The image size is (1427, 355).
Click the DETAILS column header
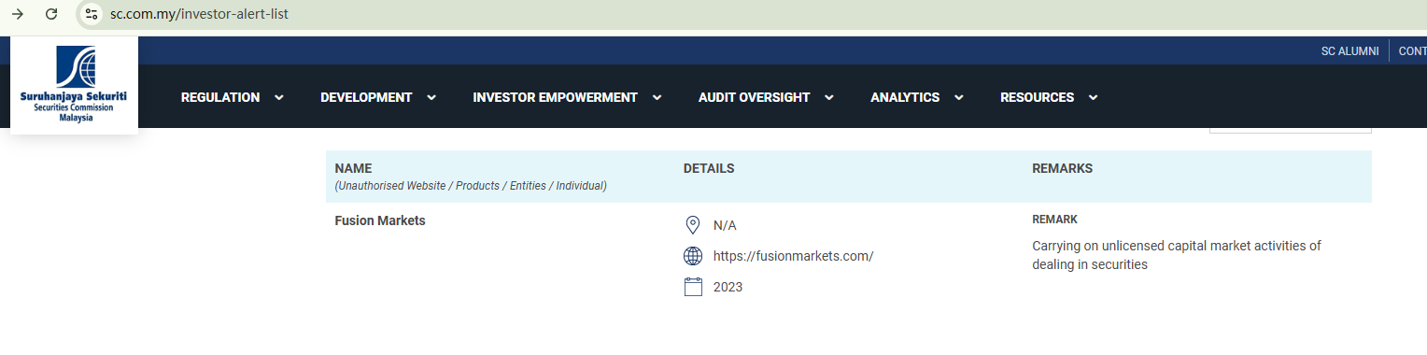(x=709, y=168)
